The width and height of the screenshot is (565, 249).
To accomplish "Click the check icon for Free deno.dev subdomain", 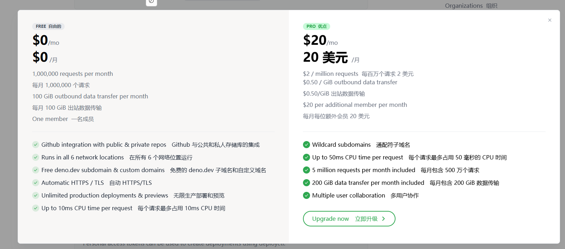I will click(x=36, y=170).
